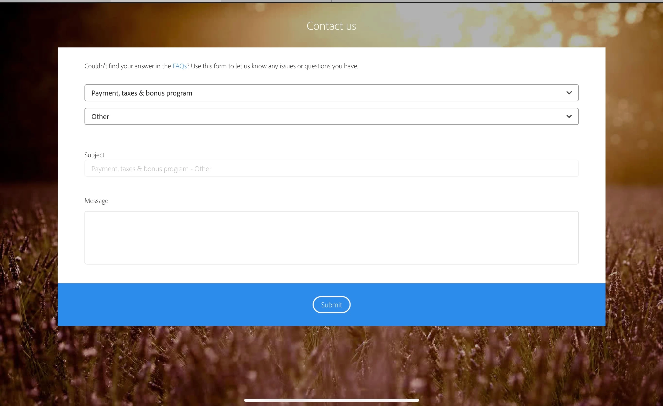Screen dimensions: 663x406
Task: Open the FAQs link
Action: pyautogui.click(x=179, y=66)
